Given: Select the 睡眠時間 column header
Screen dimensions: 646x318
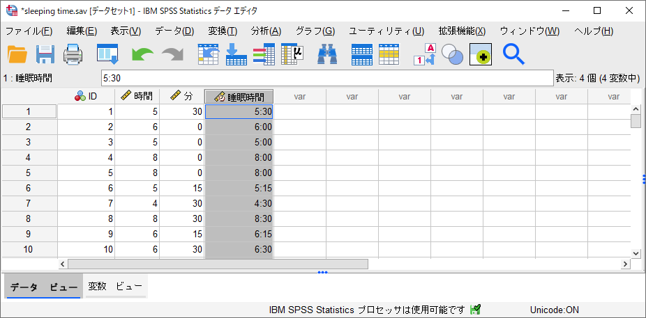Looking at the screenshot, I should click(239, 97).
